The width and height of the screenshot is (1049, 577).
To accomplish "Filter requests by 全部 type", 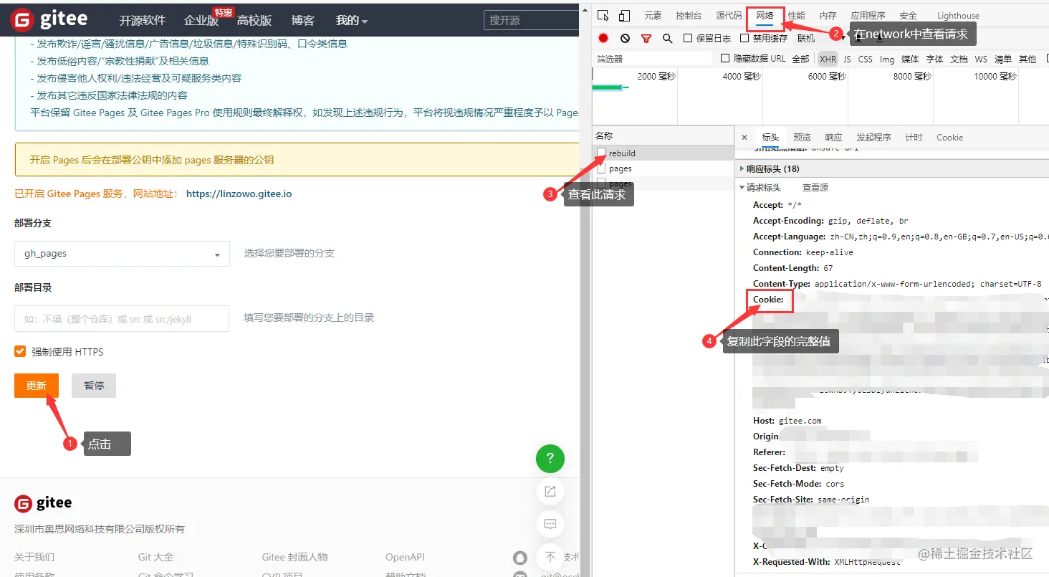I will (x=800, y=59).
